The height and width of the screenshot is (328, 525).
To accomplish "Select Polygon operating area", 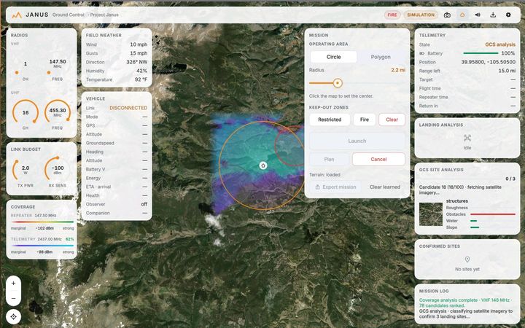I will [381, 57].
